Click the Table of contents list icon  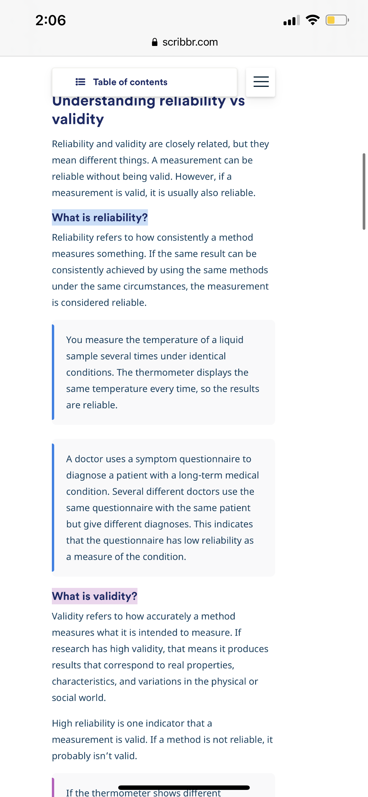[80, 82]
